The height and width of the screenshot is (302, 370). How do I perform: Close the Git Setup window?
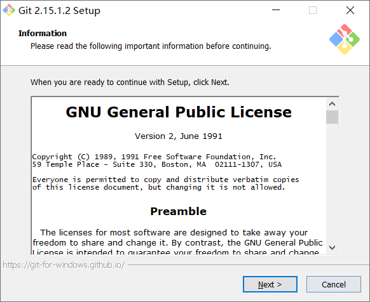(350, 10)
